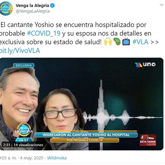Open the 4 may. 2020 timestamp
This screenshot has width=165, height=165.
point(32,158)
